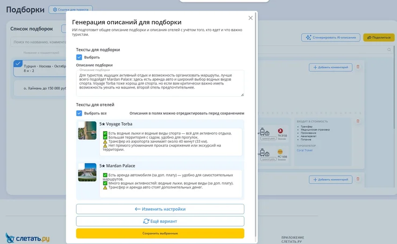Click 'ПРИЛОЖЕНИЕ СЛЕТАТЬ.РУ' footer text
The height and width of the screenshot is (244, 397).
pos(293,239)
